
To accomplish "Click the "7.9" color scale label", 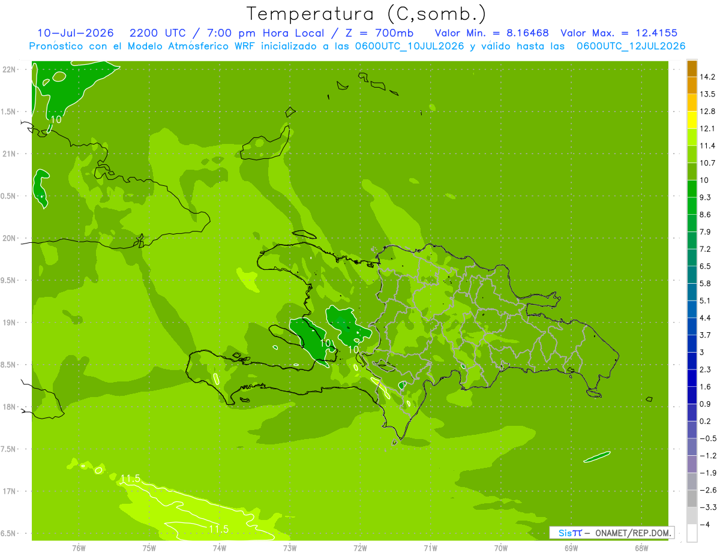I will [705, 232].
